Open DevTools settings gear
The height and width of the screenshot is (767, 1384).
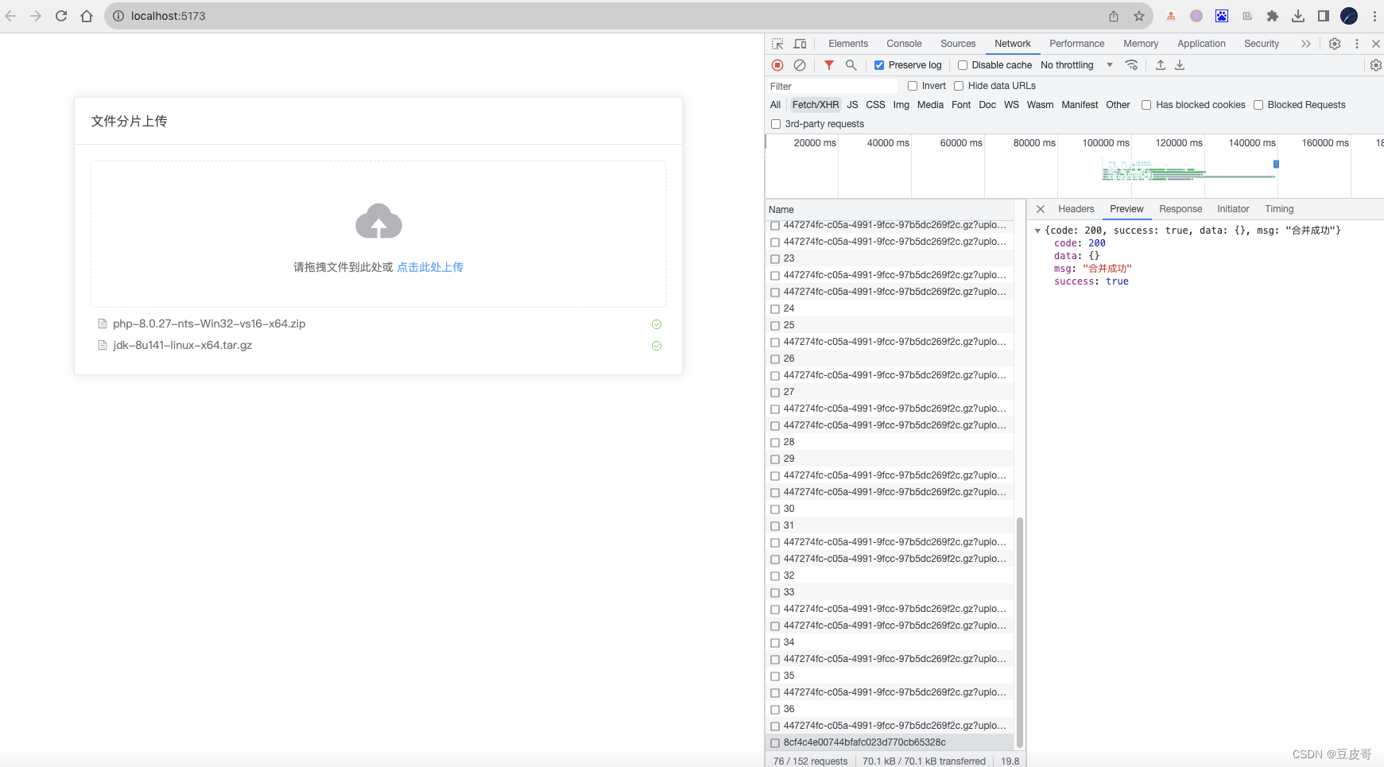click(1335, 44)
